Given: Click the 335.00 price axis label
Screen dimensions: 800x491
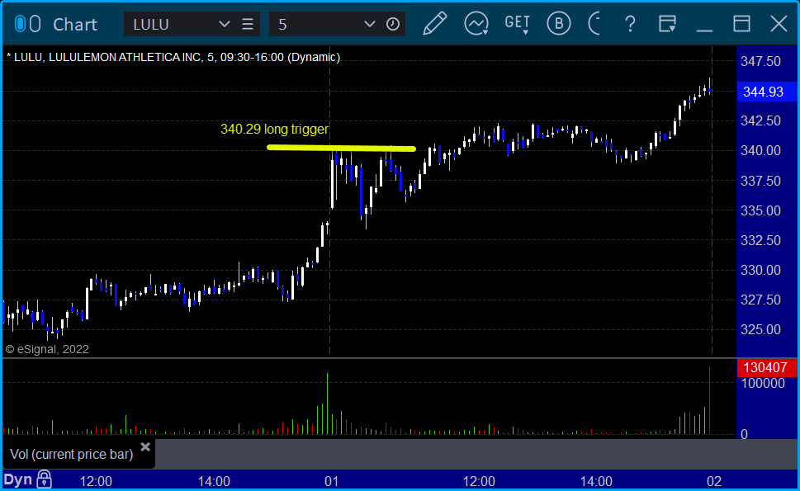Looking at the screenshot, I should point(760,210).
